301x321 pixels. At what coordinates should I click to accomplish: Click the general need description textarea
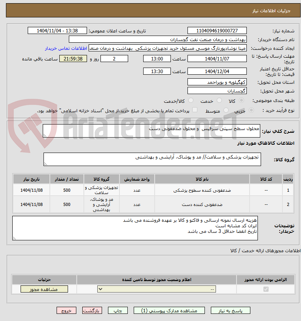(x=151, y=130)
